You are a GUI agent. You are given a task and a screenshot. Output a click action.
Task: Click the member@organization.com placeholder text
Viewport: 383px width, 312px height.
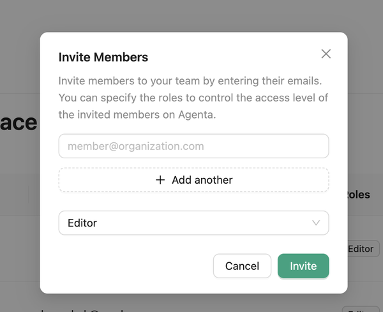(136, 146)
